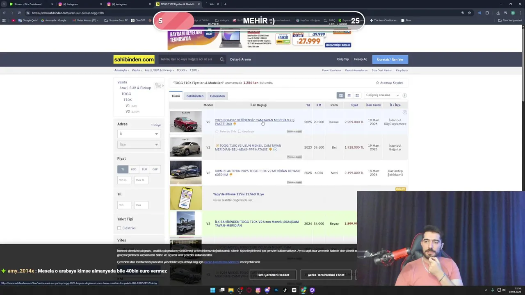Open CapCut from the taskbar
Image resolution: width=525 pixels, height=295 pixels.
pyautogui.click(x=294, y=290)
